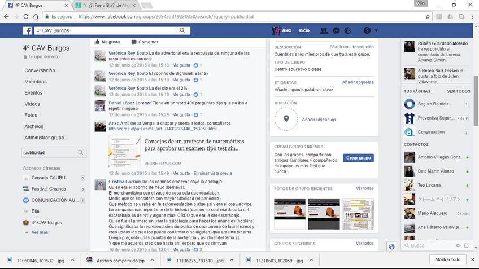Open Chrome menu three dots
The image size is (479, 269).
point(473,17)
